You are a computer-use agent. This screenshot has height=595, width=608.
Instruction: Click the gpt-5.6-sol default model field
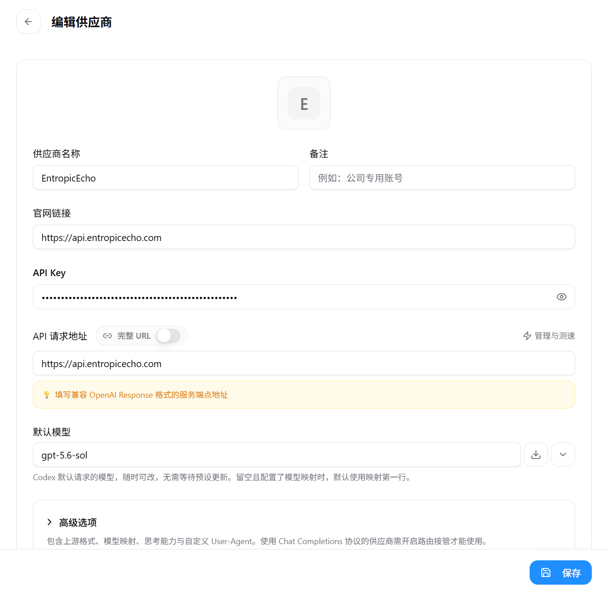tap(277, 454)
